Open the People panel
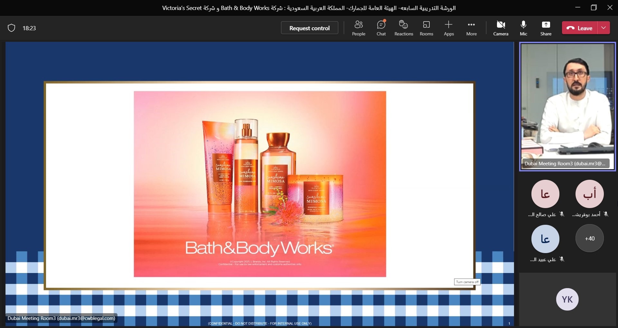The image size is (618, 328). [x=359, y=28]
